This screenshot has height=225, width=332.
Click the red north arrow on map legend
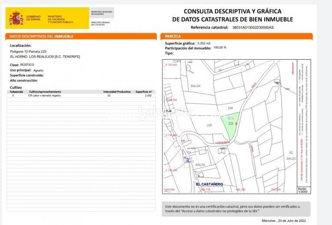293,68
